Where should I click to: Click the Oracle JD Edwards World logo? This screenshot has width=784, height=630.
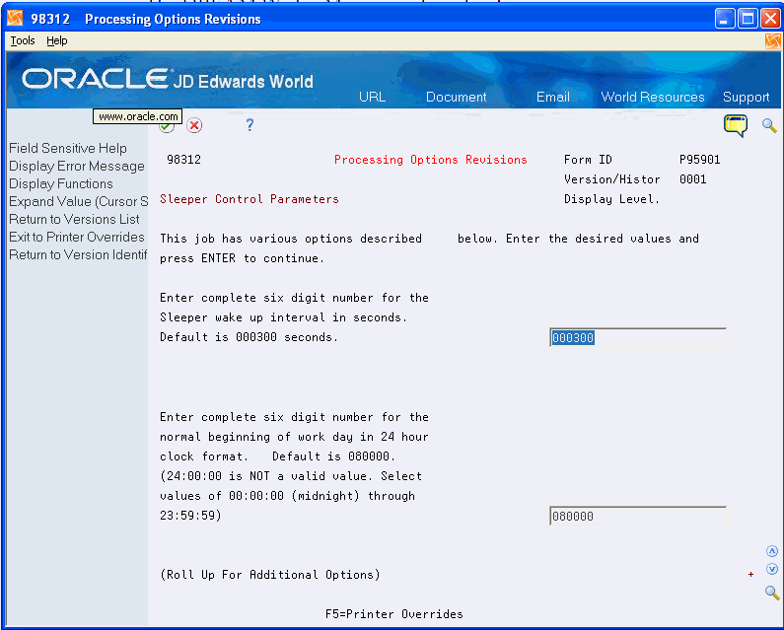[x=168, y=80]
